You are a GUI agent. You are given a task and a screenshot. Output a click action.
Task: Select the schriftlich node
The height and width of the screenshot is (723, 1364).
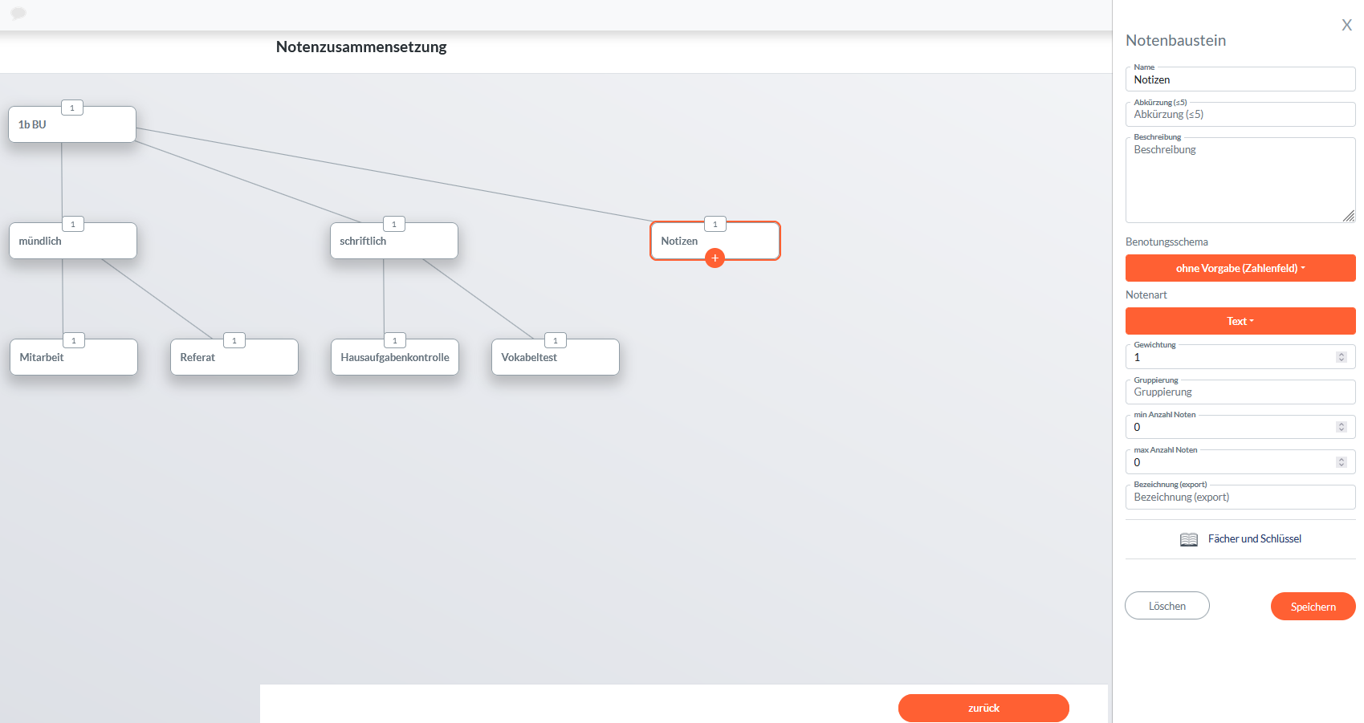(x=393, y=242)
